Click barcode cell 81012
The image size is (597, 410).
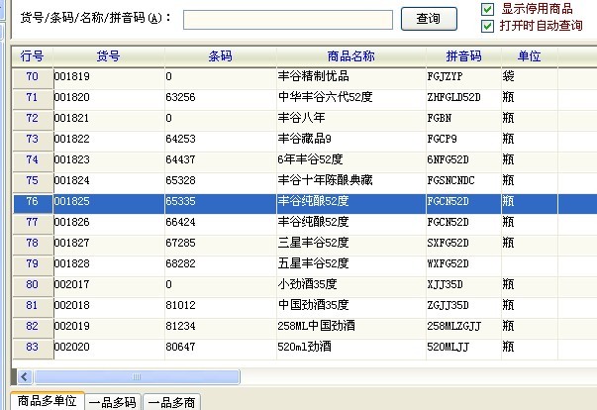tap(180, 305)
